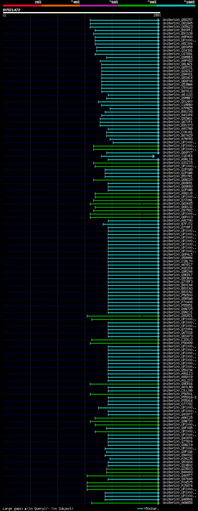
Task: Click the UniRef100_Q65YS1 hit label
Action: pos(178,67)
